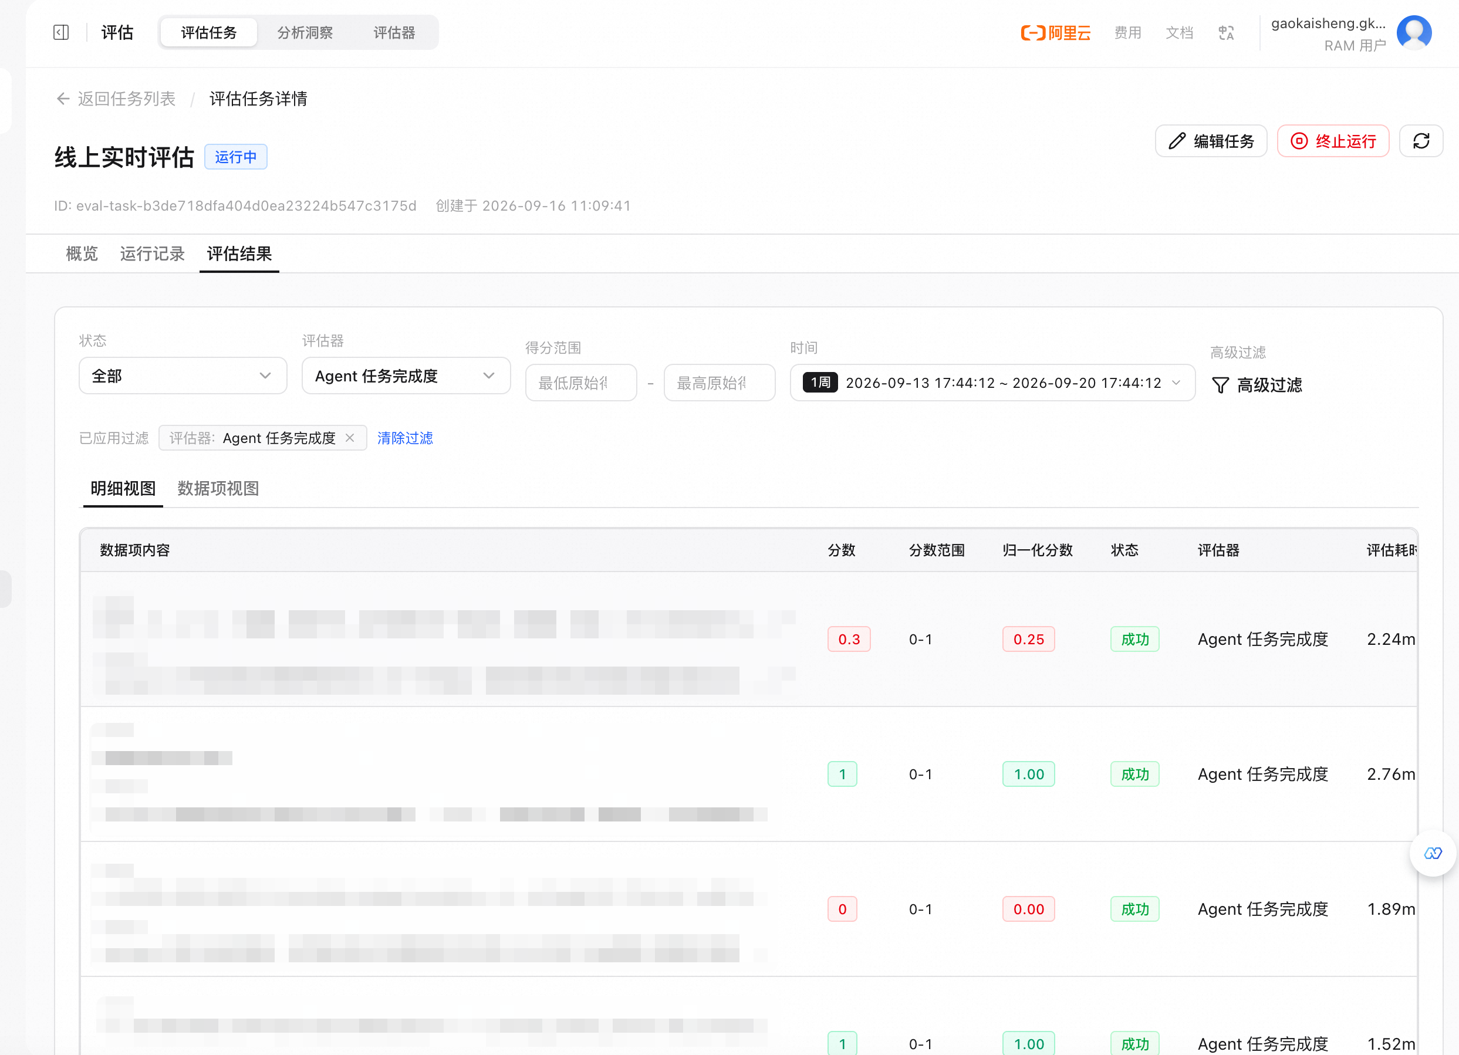
Task: Switch to 分析洞察 top tab
Action: 305,32
